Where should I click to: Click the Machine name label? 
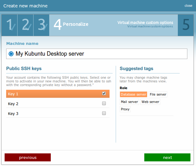pyautogui.click(x=22, y=43)
